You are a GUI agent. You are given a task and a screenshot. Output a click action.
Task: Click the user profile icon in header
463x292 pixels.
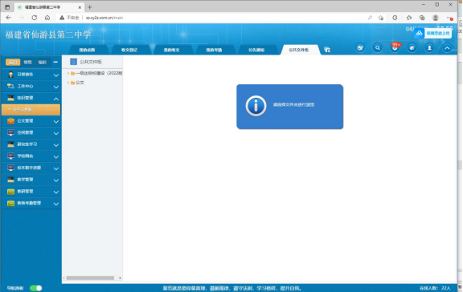(x=429, y=48)
